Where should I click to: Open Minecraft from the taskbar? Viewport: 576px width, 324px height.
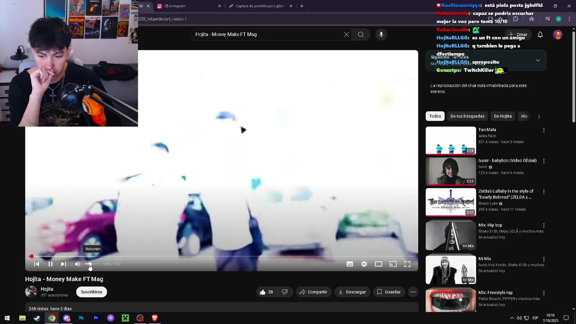(x=125, y=318)
